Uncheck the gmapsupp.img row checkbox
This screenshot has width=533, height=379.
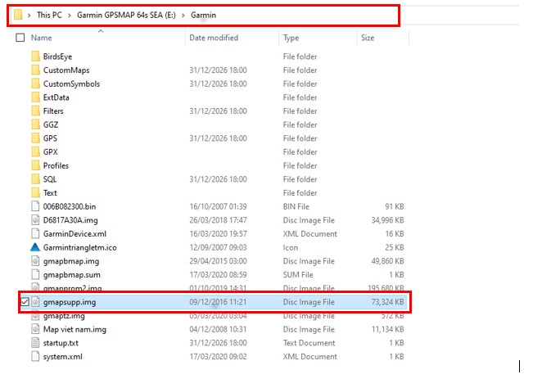coord(25,302)
